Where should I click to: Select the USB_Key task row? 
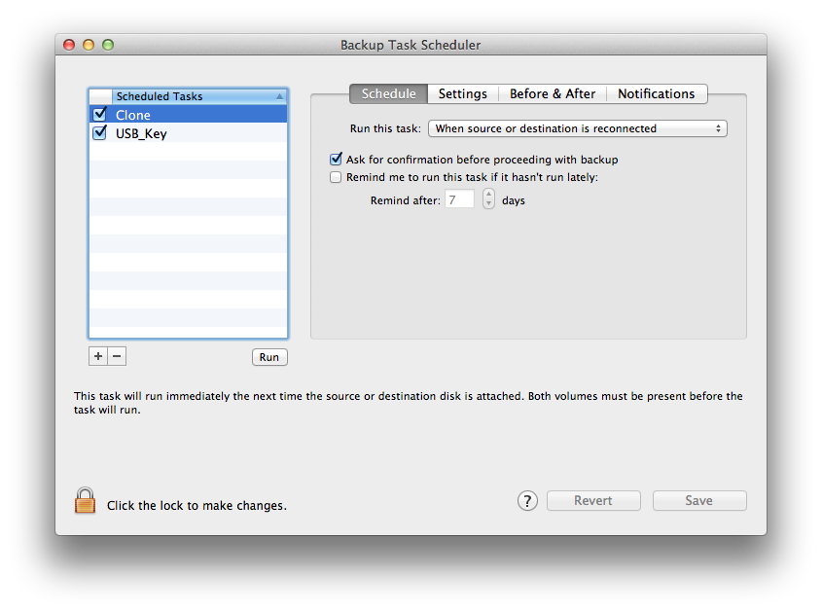point(188,133)
